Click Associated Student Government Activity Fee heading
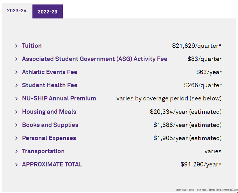The image size is (238, 193). [x=95, y=59]
